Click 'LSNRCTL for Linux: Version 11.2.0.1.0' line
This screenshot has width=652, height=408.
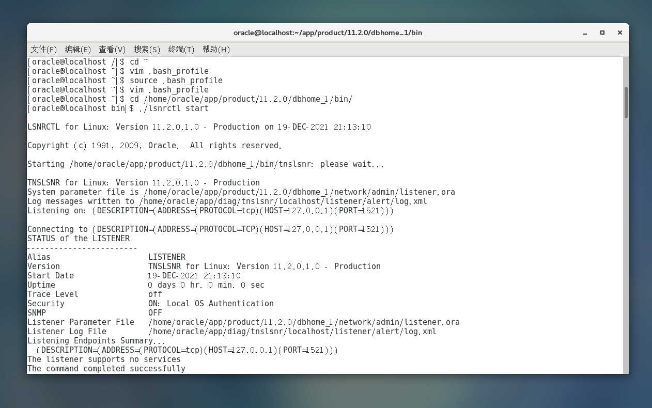pyautogui.click(x=199, y=127)
